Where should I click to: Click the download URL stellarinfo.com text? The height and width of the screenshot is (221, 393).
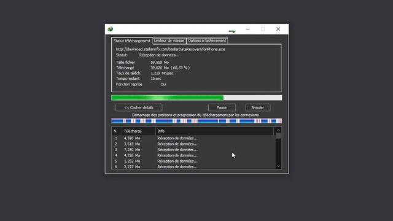pyautogui.click(x=171, y=49)
